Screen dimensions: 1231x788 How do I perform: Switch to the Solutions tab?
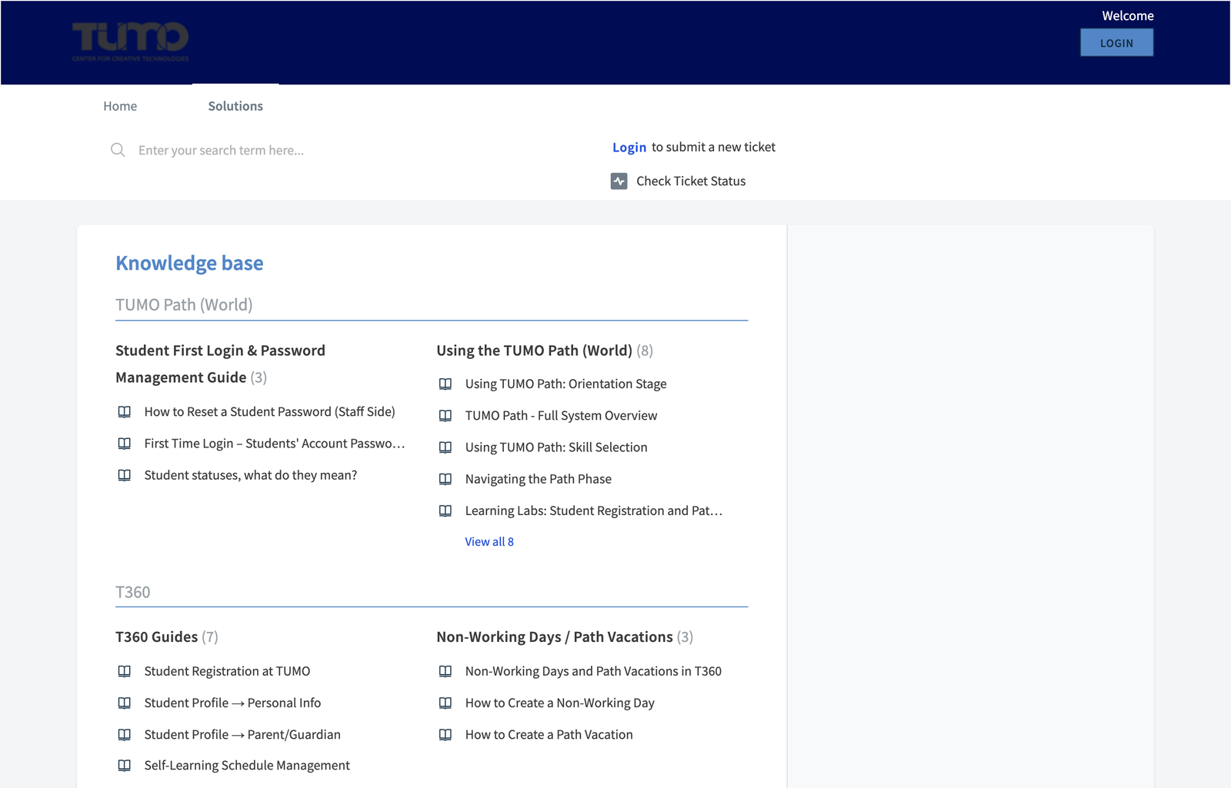click(x=235, y=106)
